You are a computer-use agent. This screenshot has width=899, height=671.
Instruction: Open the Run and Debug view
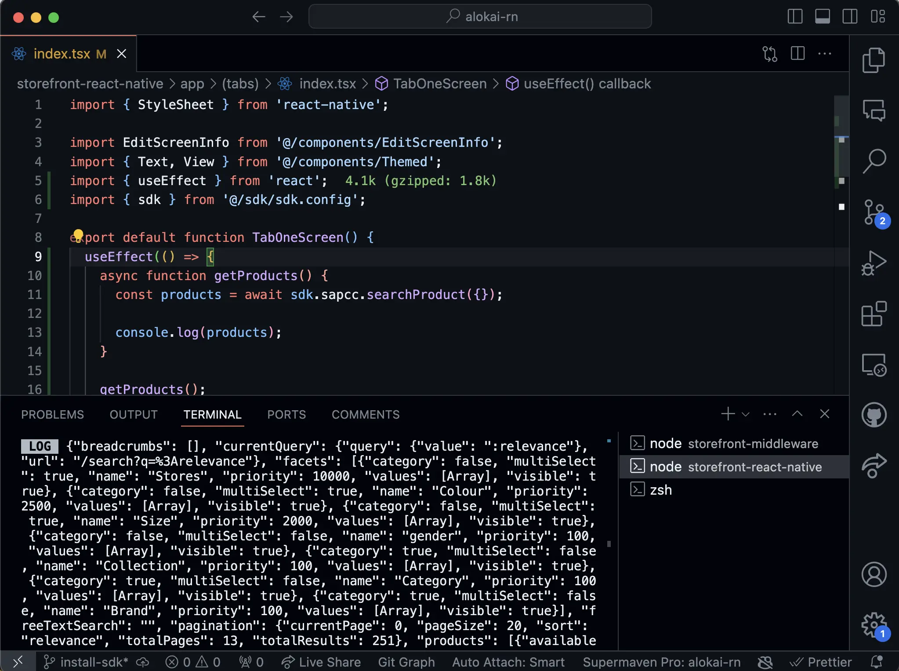(x=874, y=263)
